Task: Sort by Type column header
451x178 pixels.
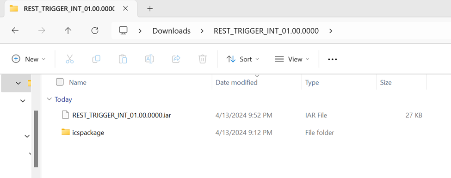Action: pyautogui.click(x=312, y=83)
